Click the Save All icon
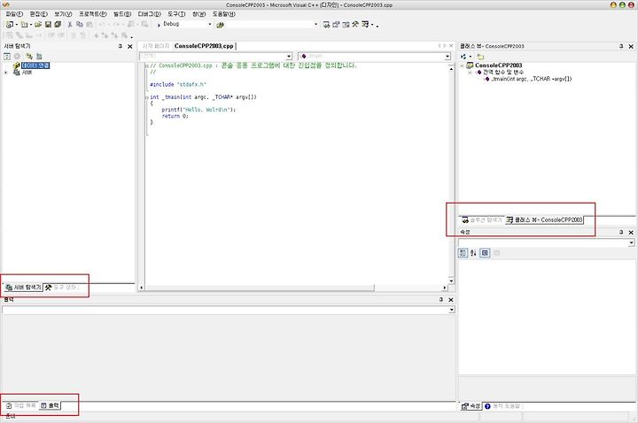 click(x=58, y=25)
